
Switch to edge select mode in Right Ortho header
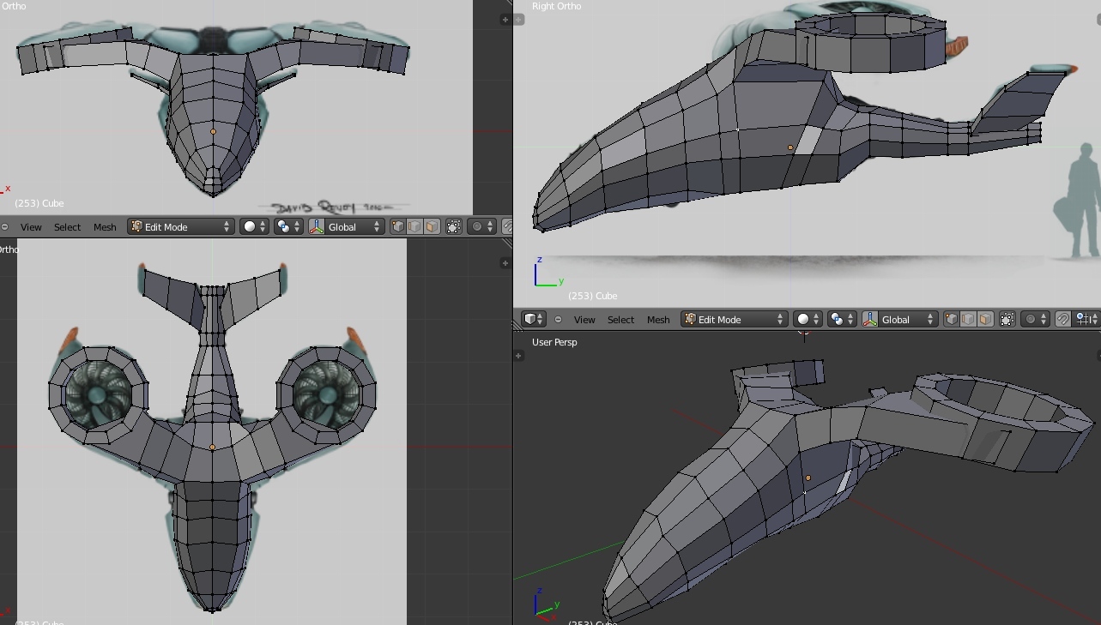968,319
